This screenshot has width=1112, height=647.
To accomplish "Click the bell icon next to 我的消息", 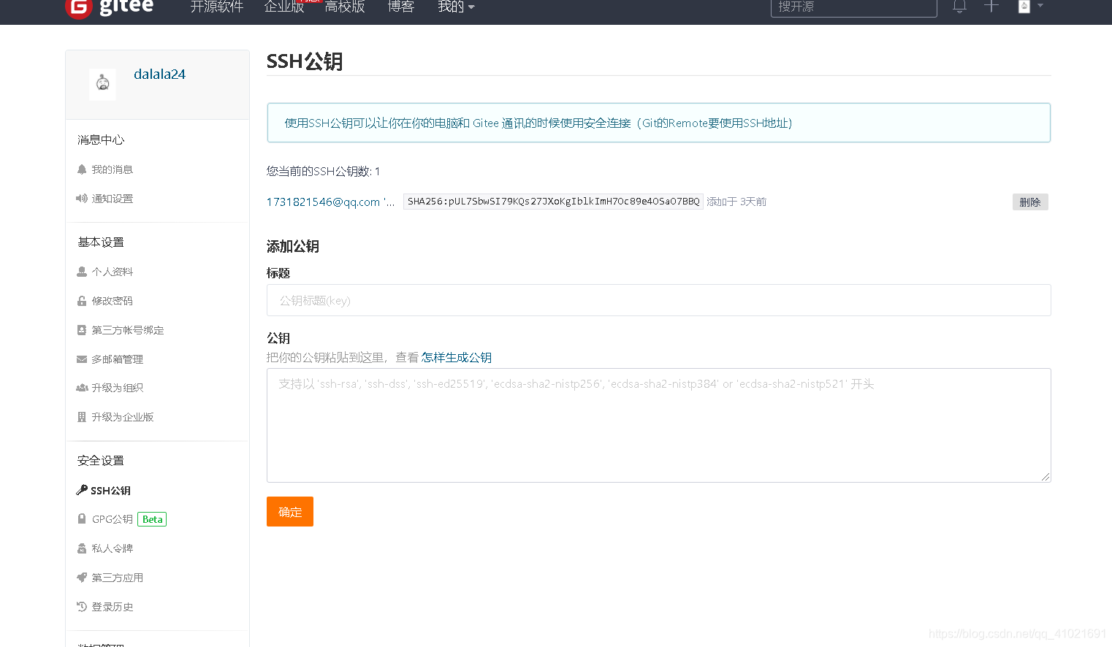I will pos(82,169).
